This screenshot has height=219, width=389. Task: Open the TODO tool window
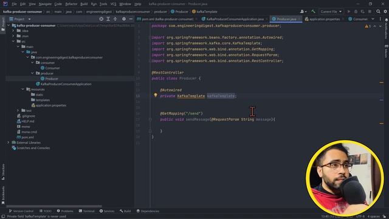(45, 211)
